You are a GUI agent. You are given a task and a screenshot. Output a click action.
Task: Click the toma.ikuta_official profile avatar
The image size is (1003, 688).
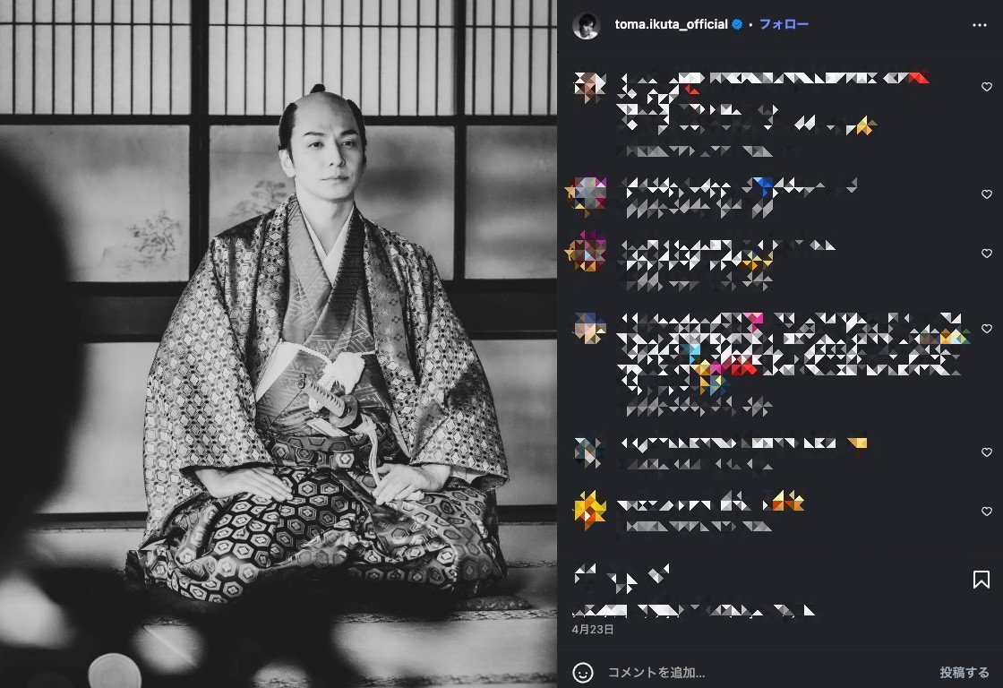(586, 25)
